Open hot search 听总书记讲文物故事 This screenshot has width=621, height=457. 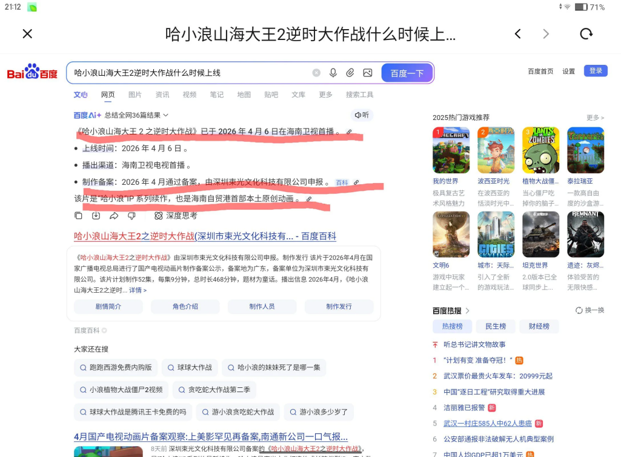click(474, 344)
